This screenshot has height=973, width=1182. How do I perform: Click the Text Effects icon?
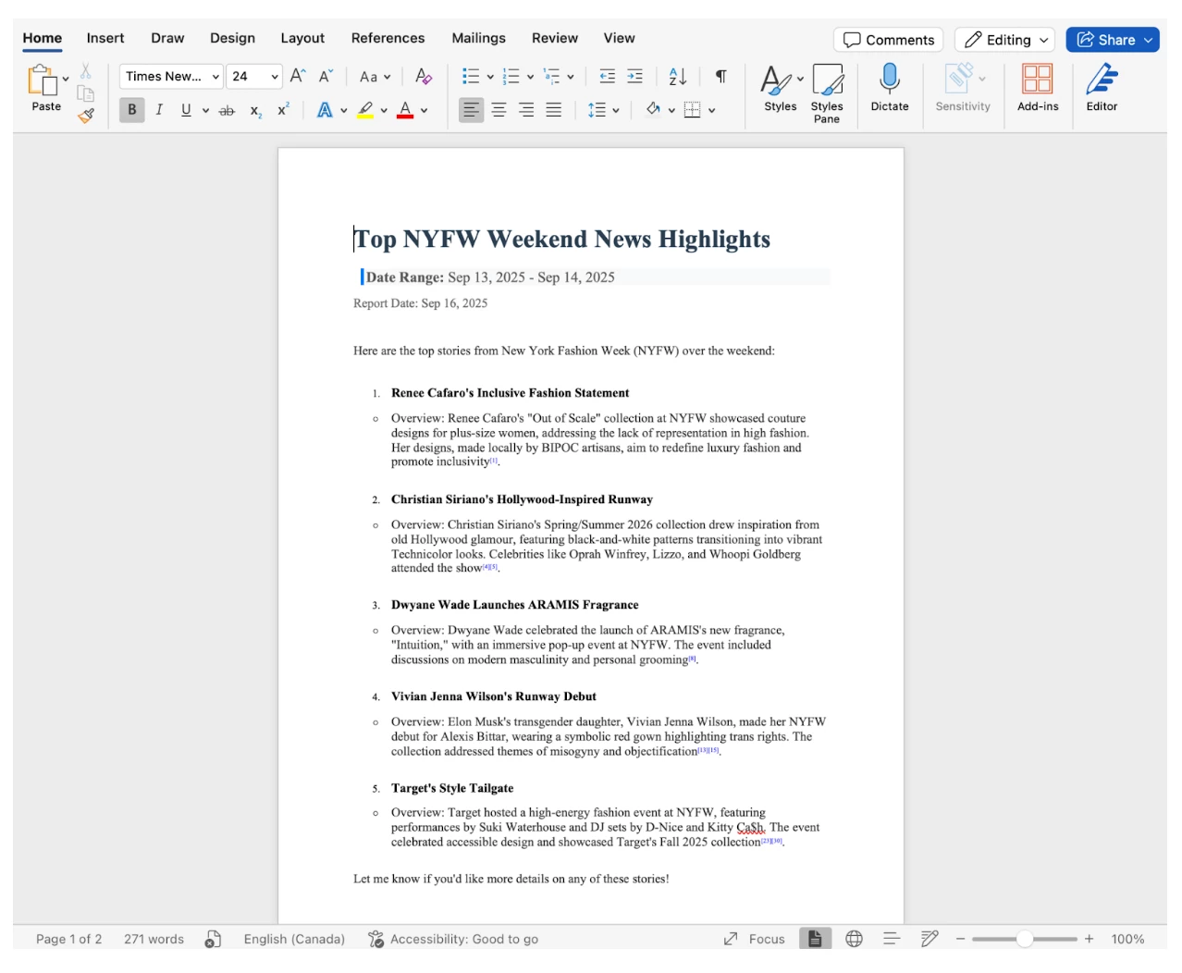click(325, 110)
